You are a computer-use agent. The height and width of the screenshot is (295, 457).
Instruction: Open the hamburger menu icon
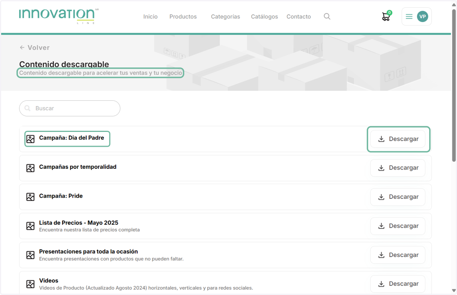[x=409, y=17]
